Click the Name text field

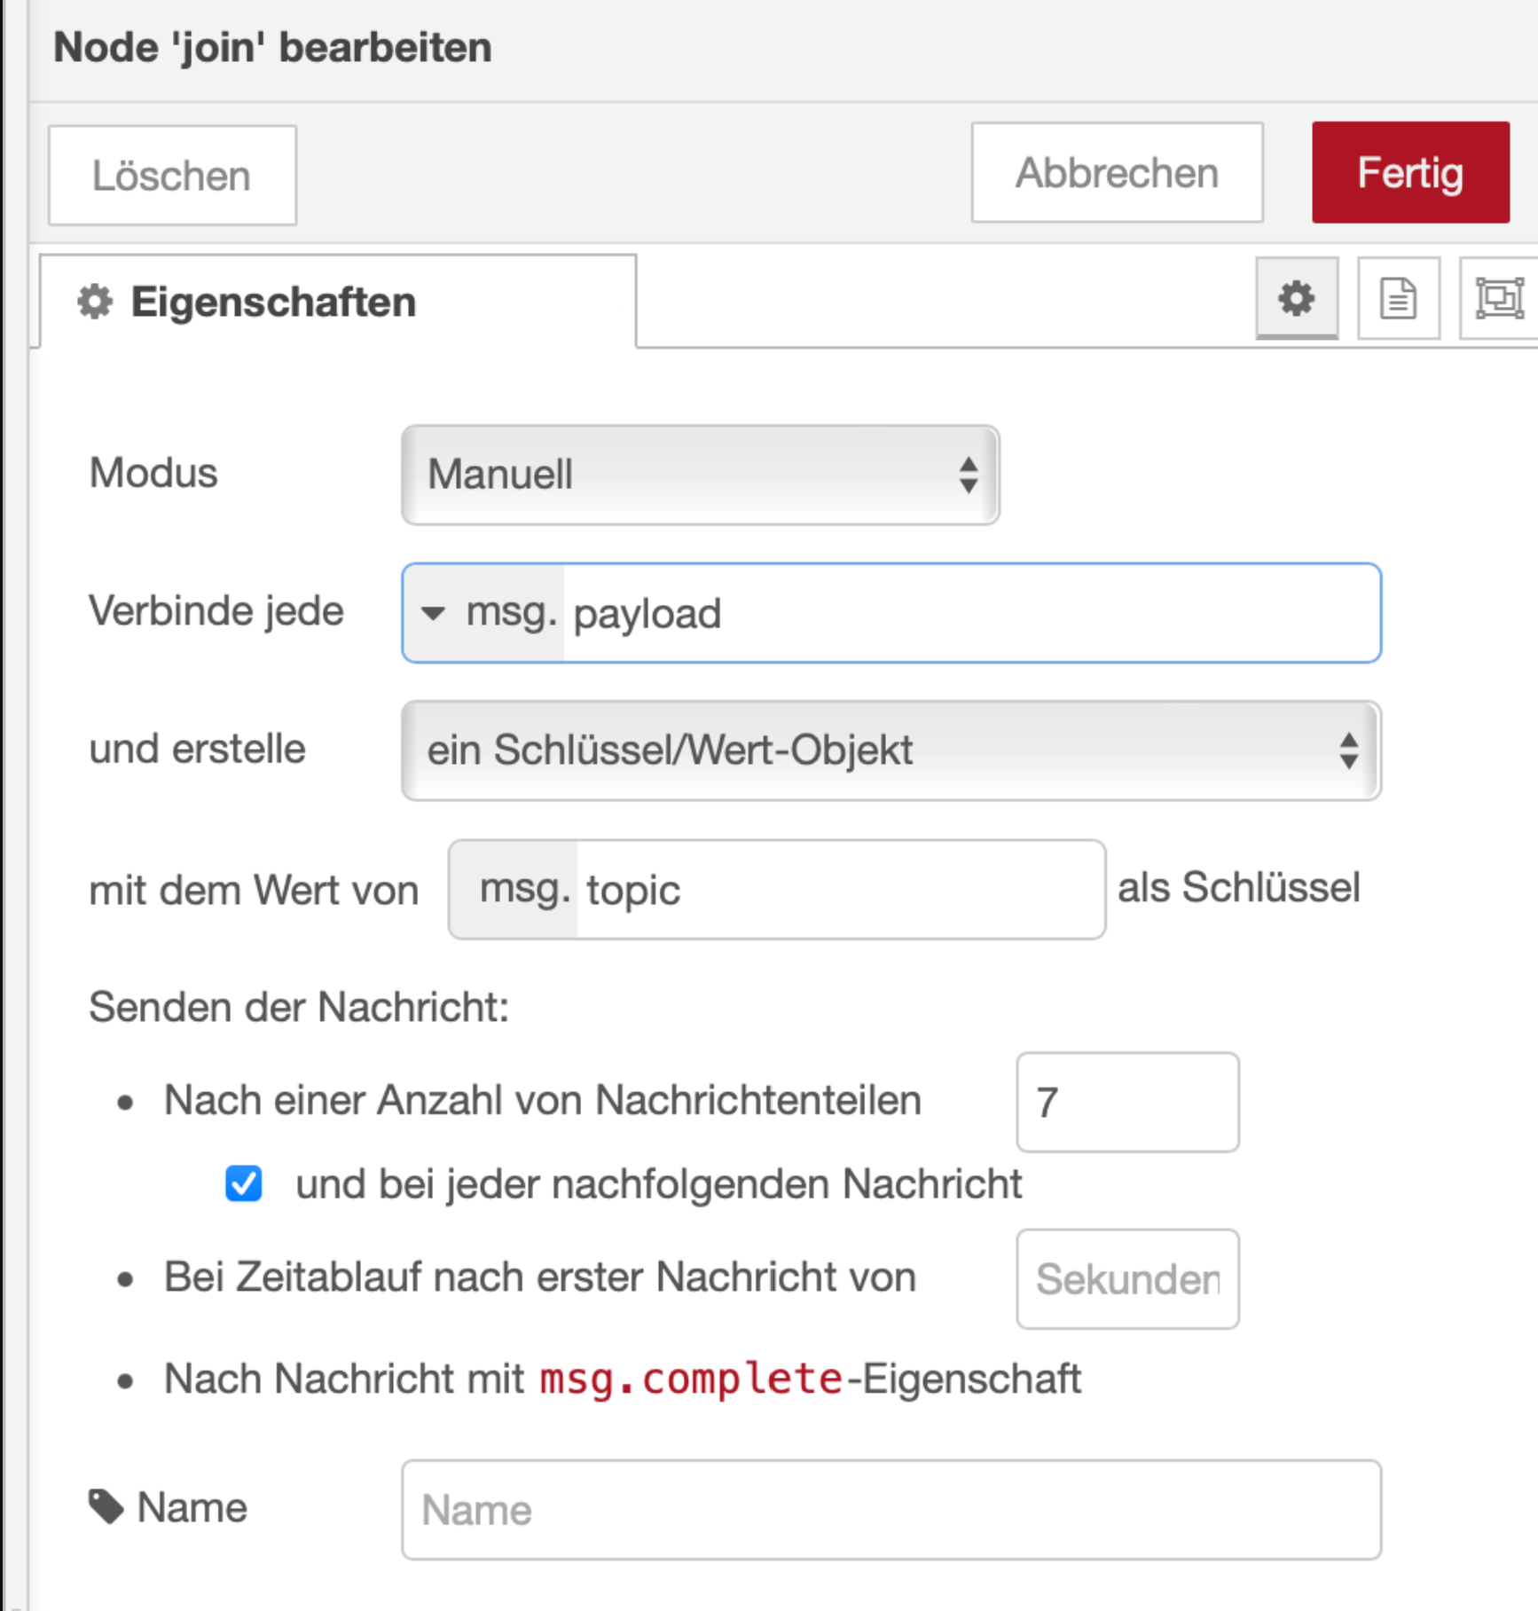pyautogui.click(x=891, y=1509)
